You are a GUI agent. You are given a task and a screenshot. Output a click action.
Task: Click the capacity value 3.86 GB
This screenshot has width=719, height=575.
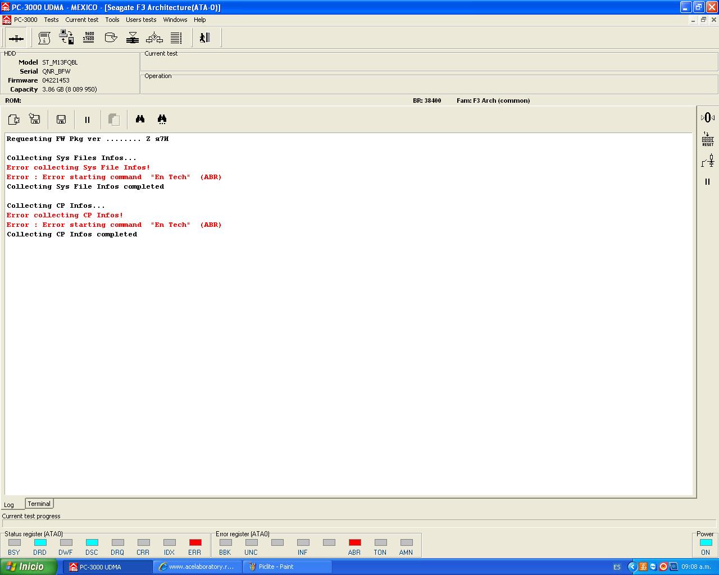(69, 89)
